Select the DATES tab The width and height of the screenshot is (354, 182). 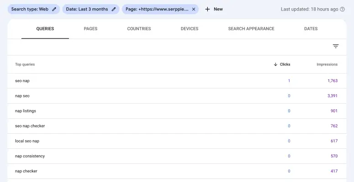tap(311, 29)
